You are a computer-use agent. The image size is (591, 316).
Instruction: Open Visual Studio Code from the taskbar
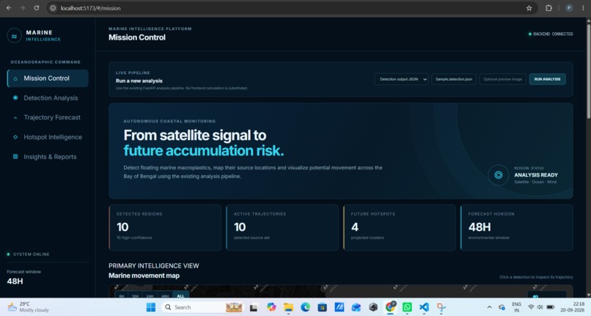(x=424, y=307)
